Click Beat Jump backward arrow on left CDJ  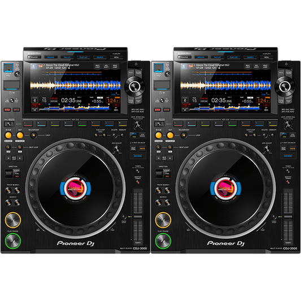(8, 158)
